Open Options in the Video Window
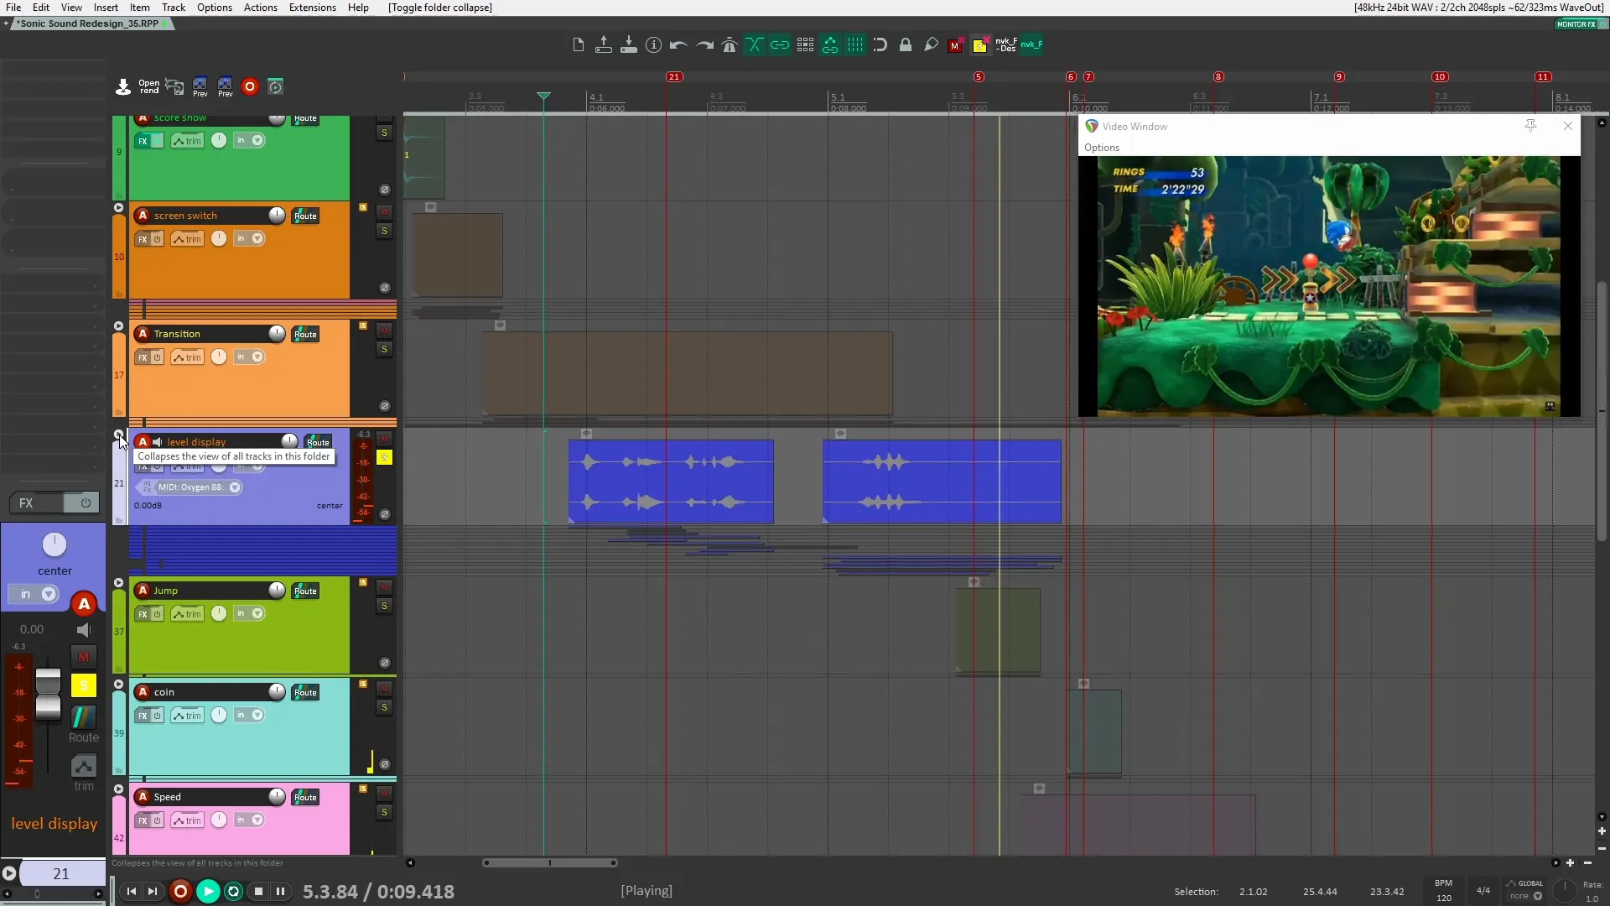The image size is (1610, 906). [1102, 148]
